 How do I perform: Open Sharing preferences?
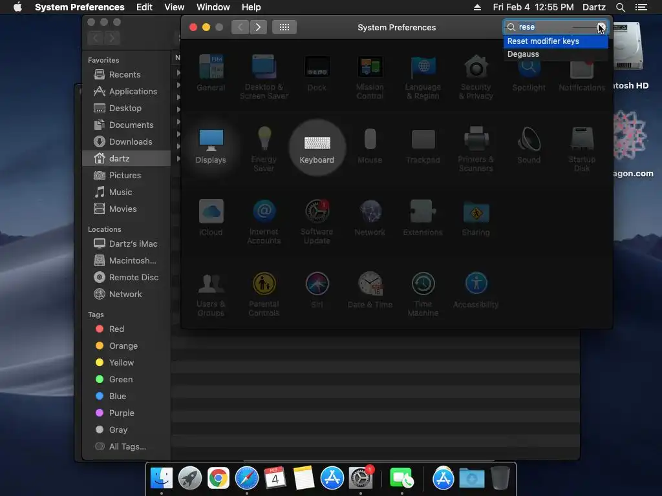tap(476, 218)
